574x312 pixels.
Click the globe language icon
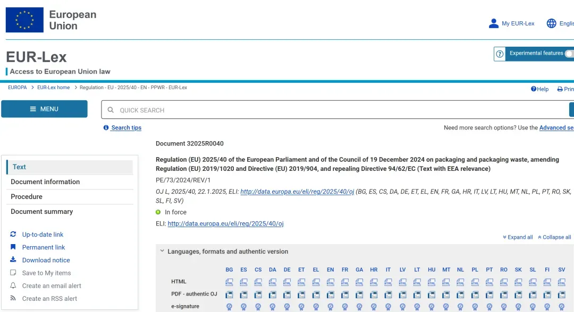[551, 23]
